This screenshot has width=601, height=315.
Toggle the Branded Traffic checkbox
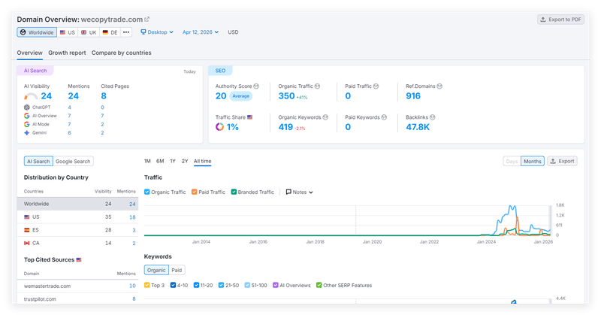click(x=234, y=192)
